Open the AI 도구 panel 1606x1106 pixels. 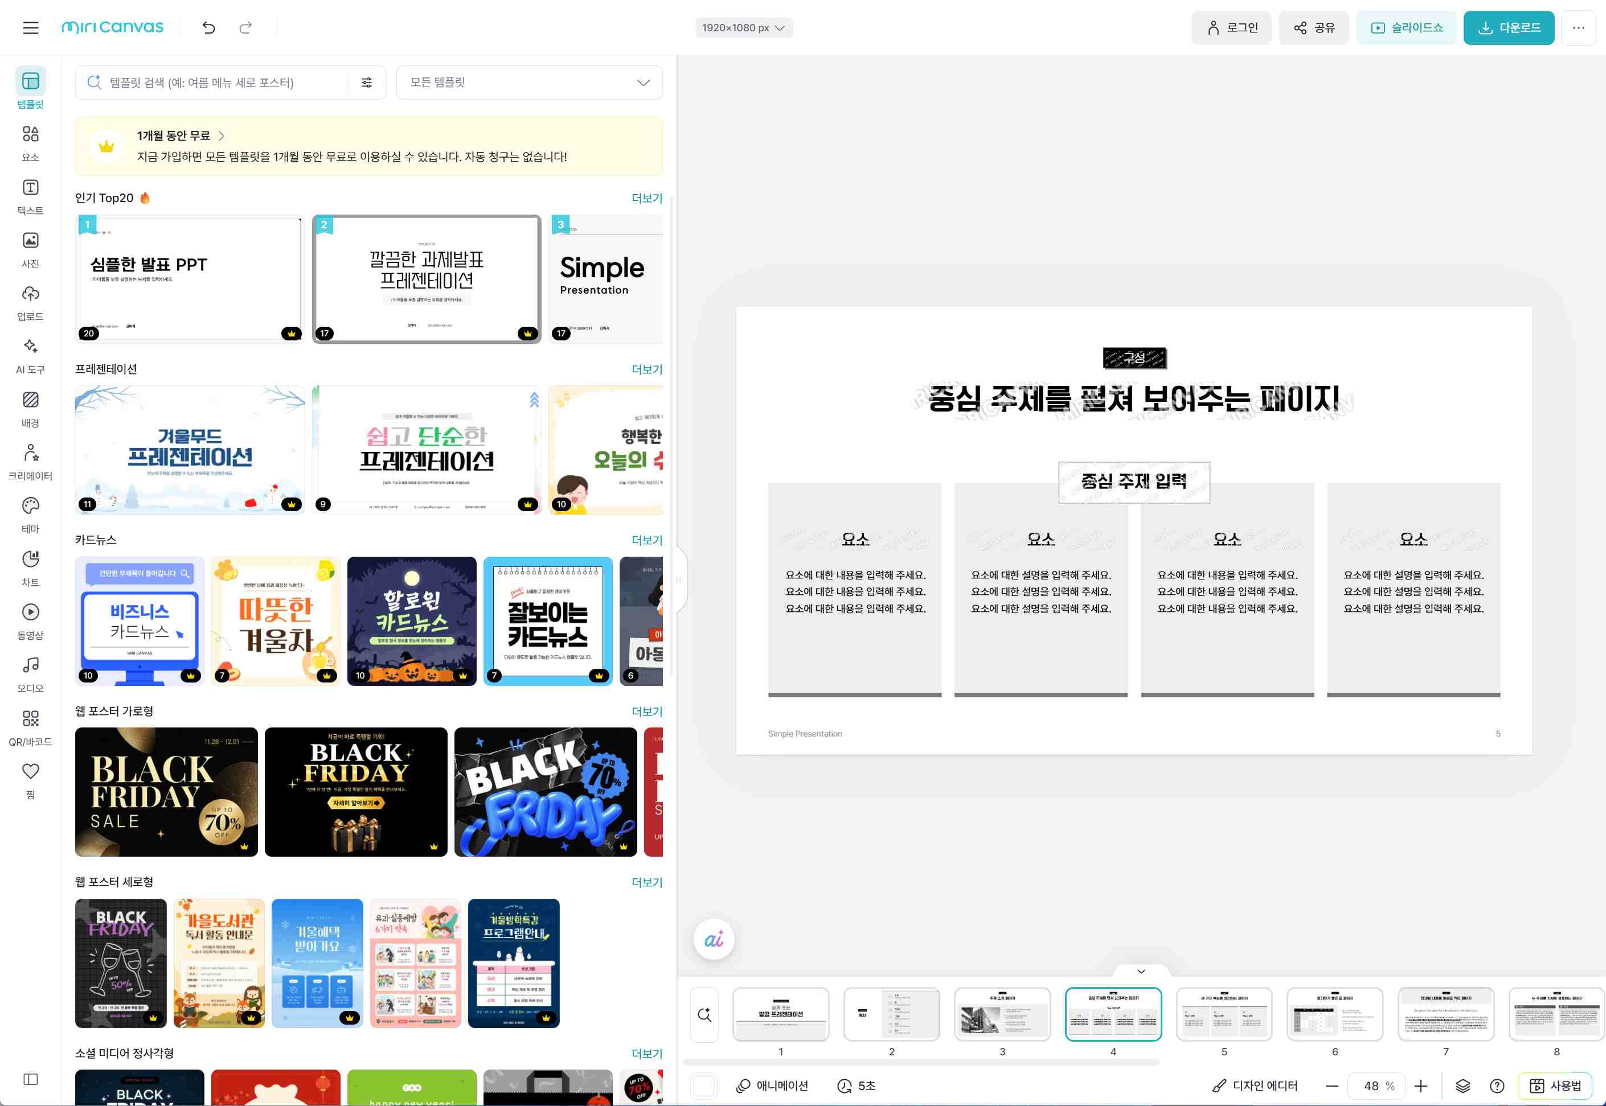31,356
